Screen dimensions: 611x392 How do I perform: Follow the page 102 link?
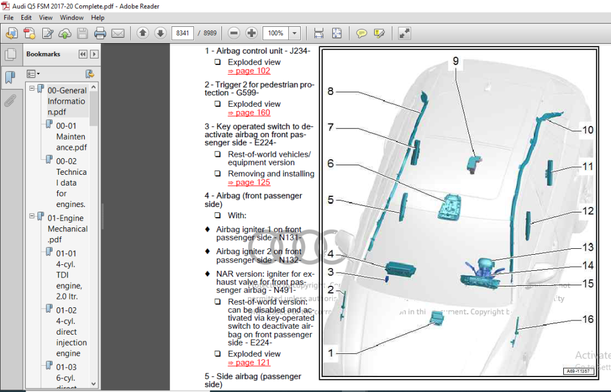tap(249, 70)
